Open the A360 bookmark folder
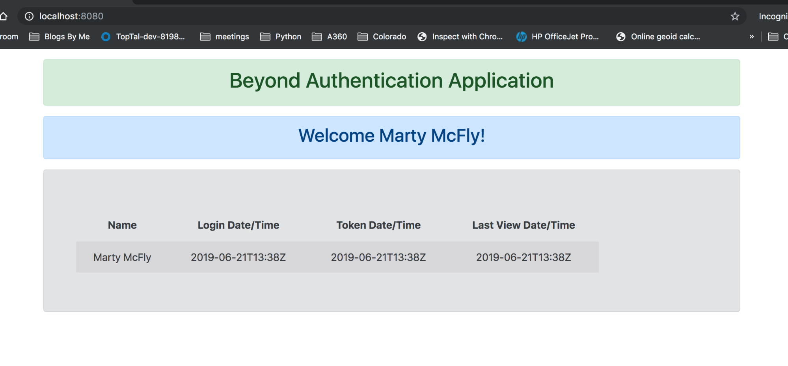Viewport: 788px width, 366px height. (330, 37)
